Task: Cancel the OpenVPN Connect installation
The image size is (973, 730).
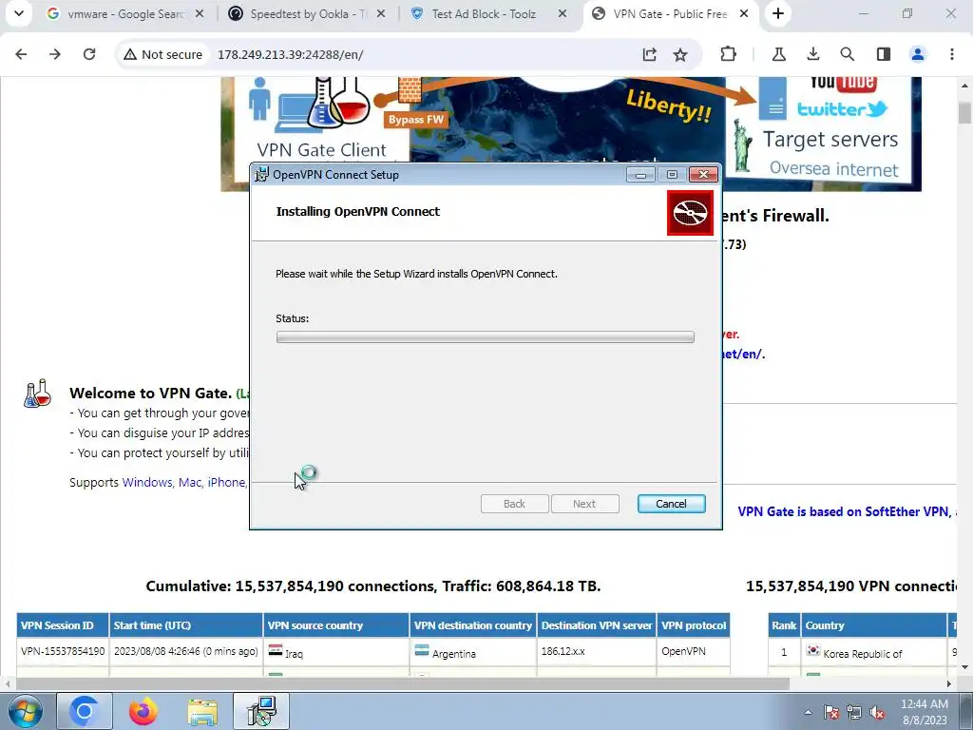Action: pos(672,504)
